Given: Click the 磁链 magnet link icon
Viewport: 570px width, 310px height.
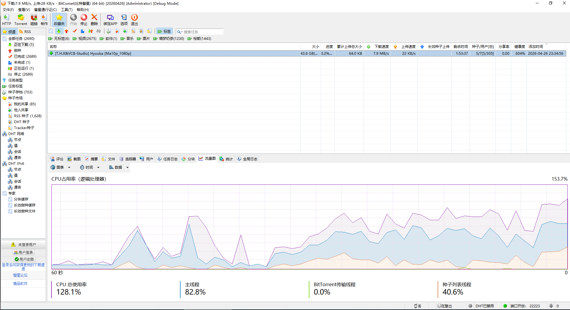Looking at the screenshot, I should pyautogui.click(x=34, y=20).
